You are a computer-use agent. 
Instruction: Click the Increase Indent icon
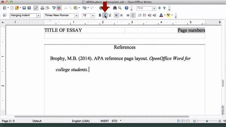pyautogui.click(x=155, y=15)
